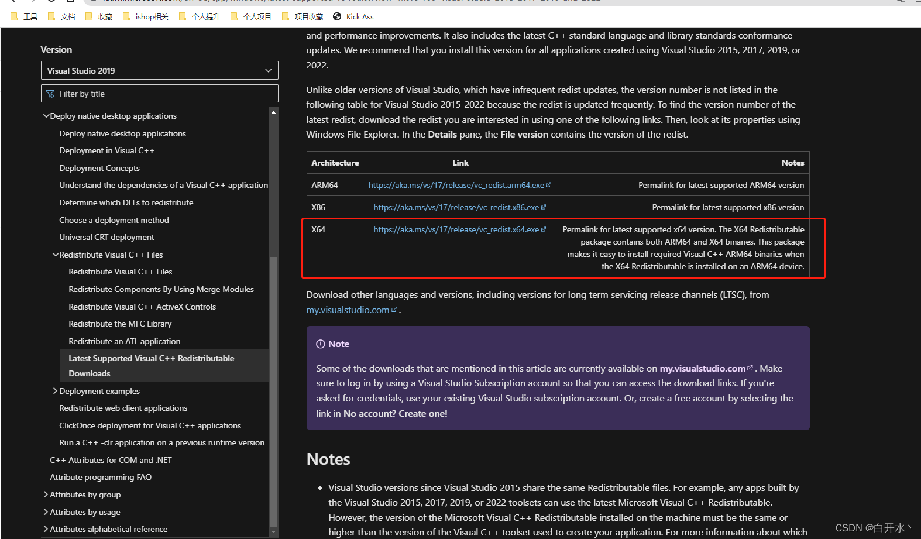The width and height of the screenshot is (921, 539).
Task: Click the Notes column header in the table
Action: point(793,163)
